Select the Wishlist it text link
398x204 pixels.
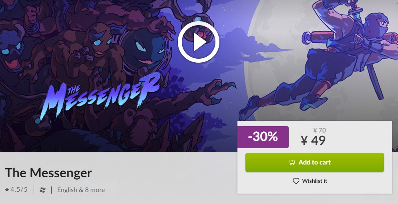(314, 181)
